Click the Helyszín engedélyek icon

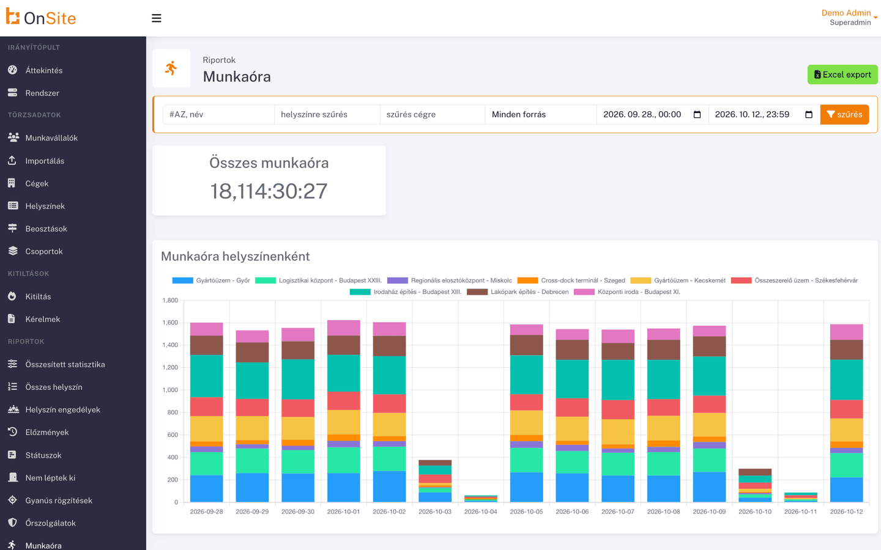[x=13, y=409]
